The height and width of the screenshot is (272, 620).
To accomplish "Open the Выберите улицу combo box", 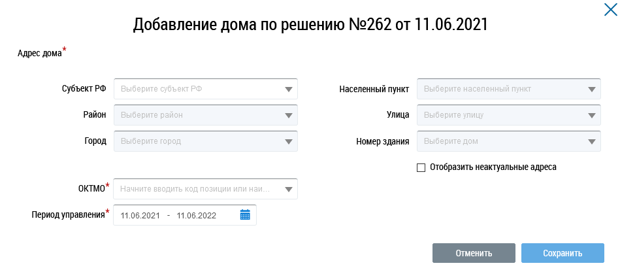I will [509, 115].
